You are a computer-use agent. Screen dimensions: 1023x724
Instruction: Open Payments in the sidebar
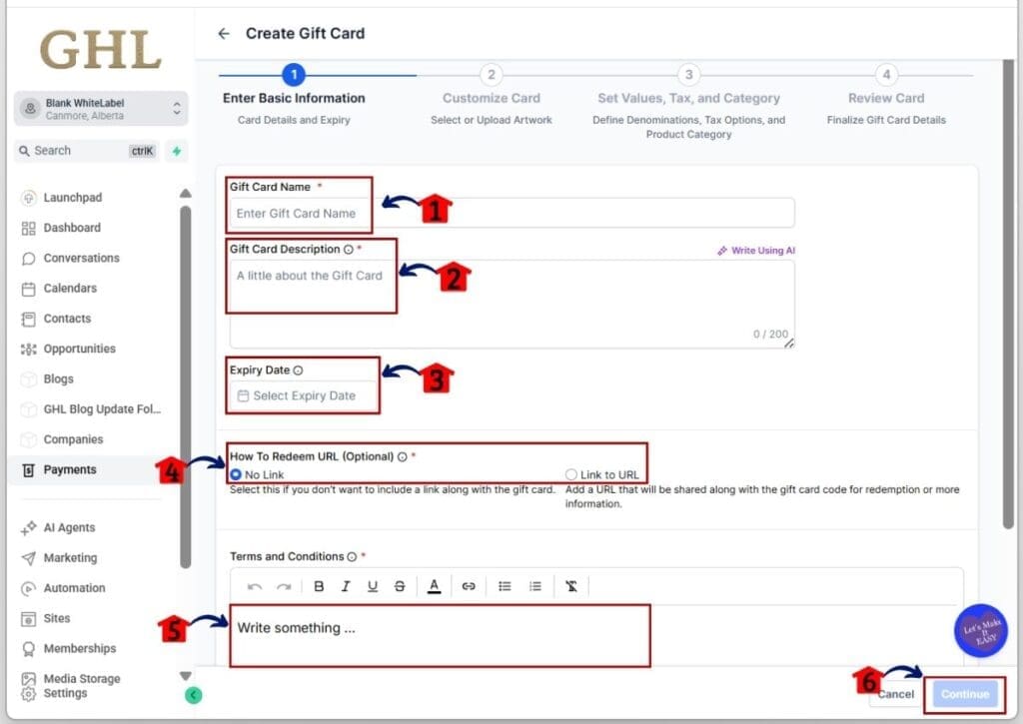(70, 469)
